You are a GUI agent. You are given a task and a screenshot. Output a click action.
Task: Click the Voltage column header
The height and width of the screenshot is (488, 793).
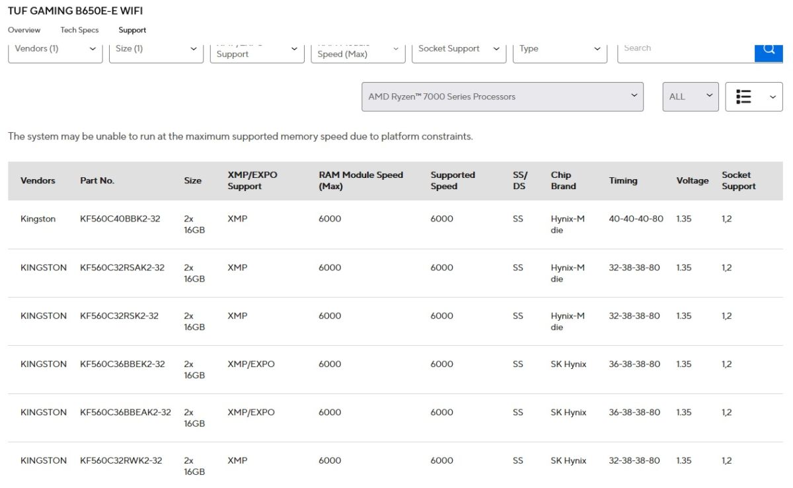coord(692,181)
